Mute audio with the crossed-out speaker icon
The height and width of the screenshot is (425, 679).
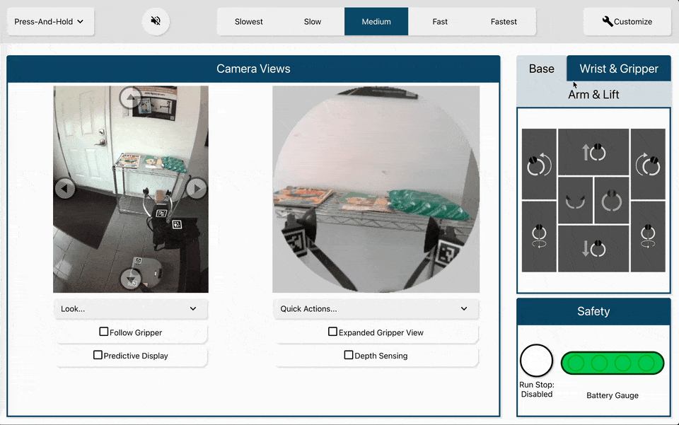click(156, 21)
